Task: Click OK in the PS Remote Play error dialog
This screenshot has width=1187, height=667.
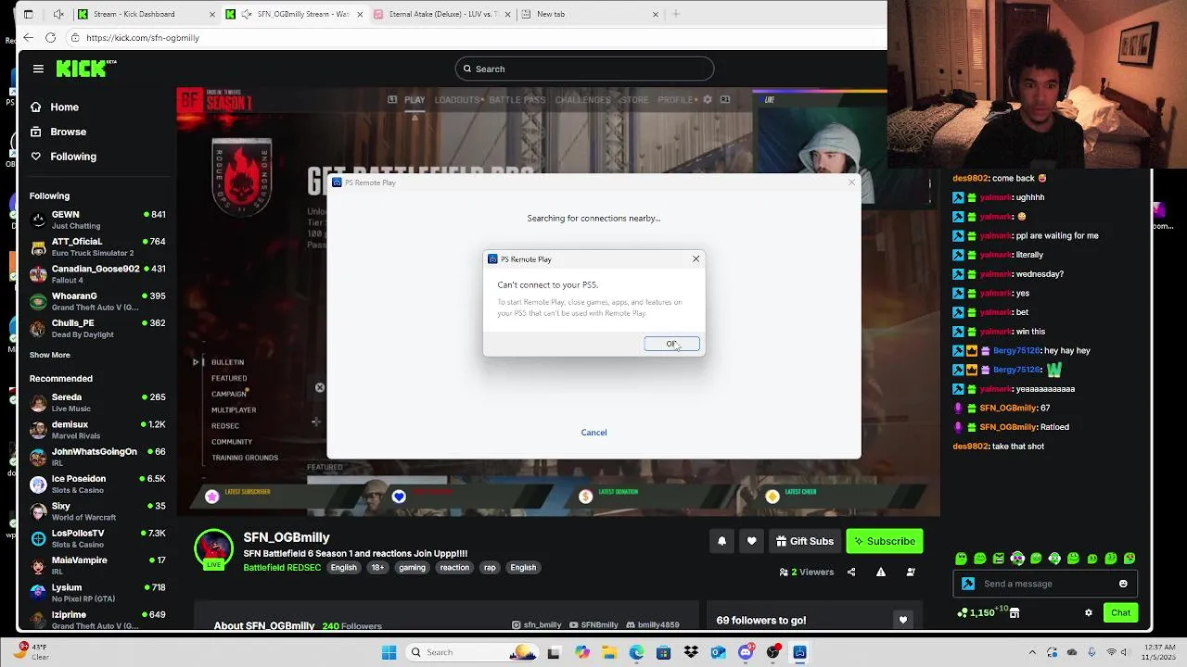Action: 671,344
